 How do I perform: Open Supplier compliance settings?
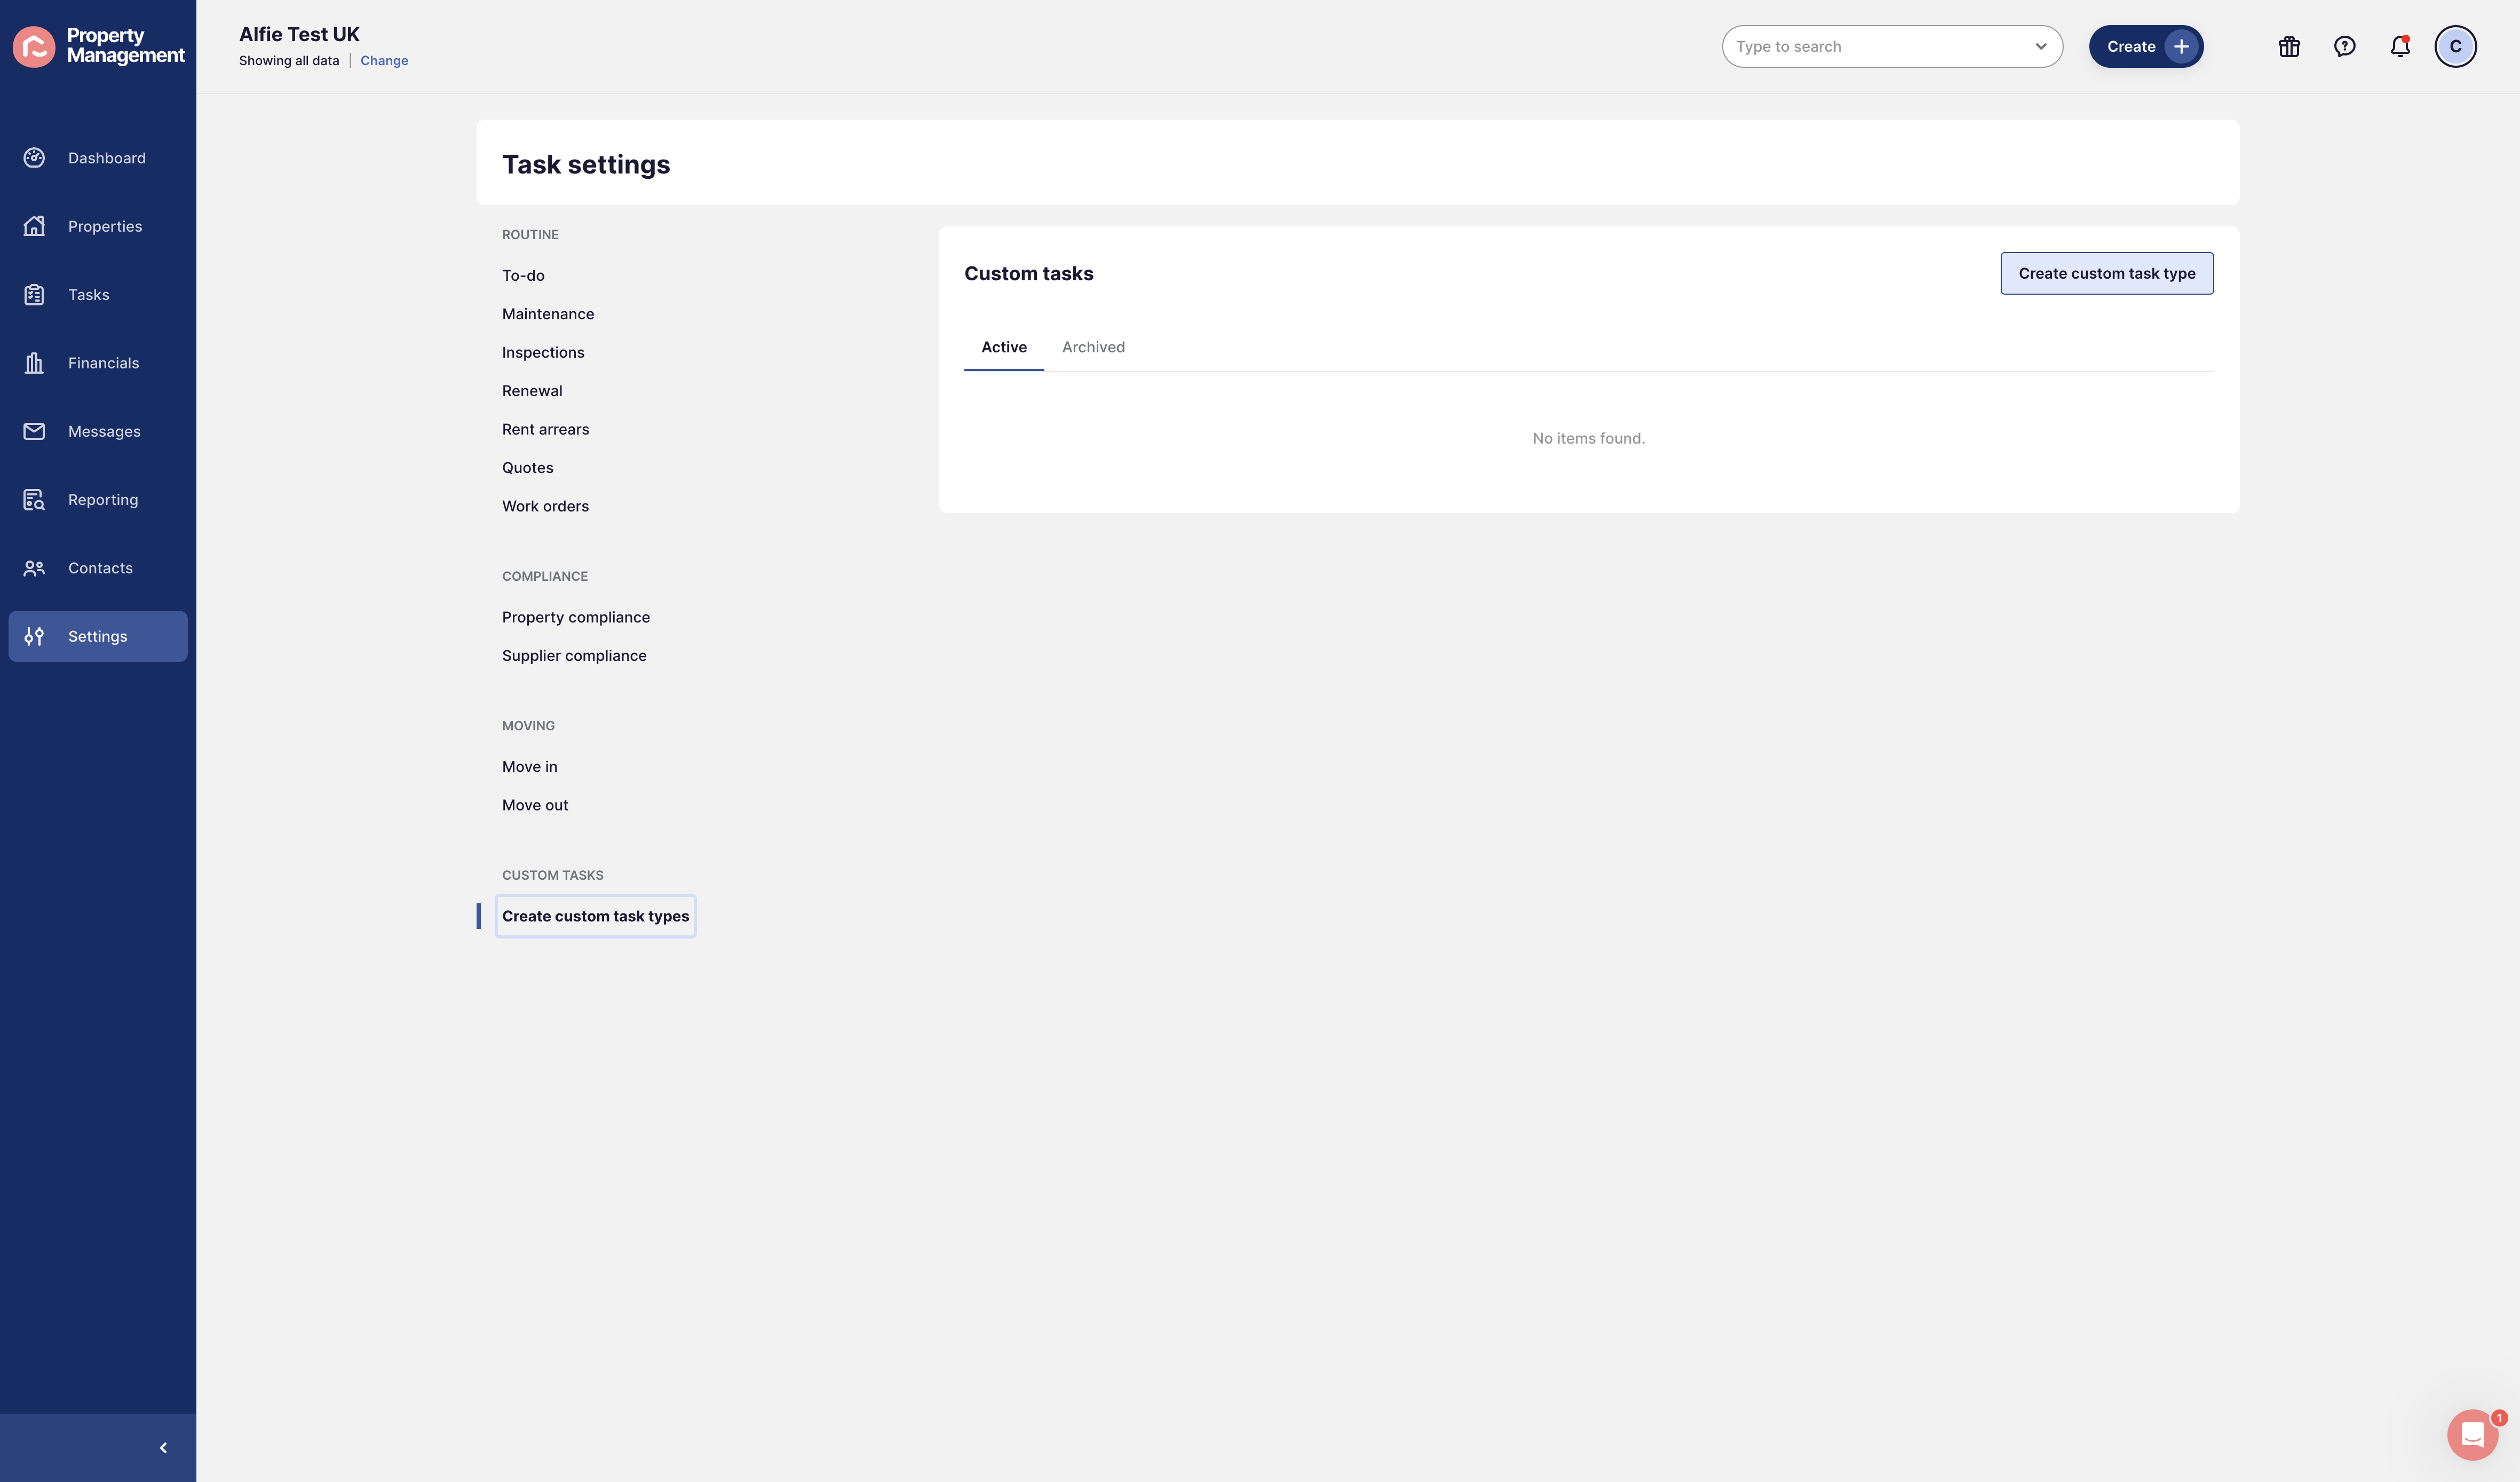coord(574,656)
